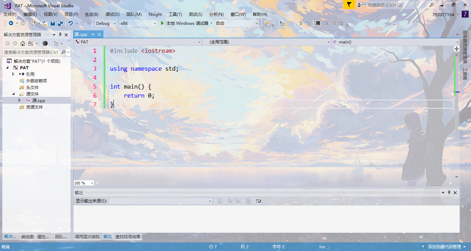Open the PAT project scope dropdown

pyautogui.click(x=138, y=42)
